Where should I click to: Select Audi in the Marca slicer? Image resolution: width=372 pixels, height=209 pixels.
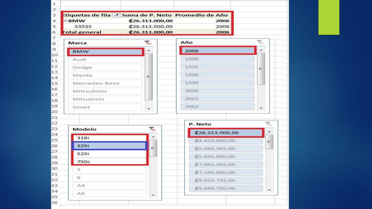(106, 60)
